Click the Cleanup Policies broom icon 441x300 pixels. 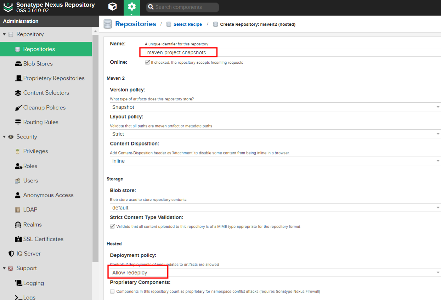pos(18,108)
